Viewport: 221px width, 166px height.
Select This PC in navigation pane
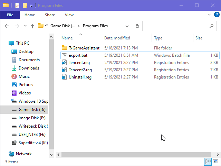pyautogui.click(x=19, y=43)
